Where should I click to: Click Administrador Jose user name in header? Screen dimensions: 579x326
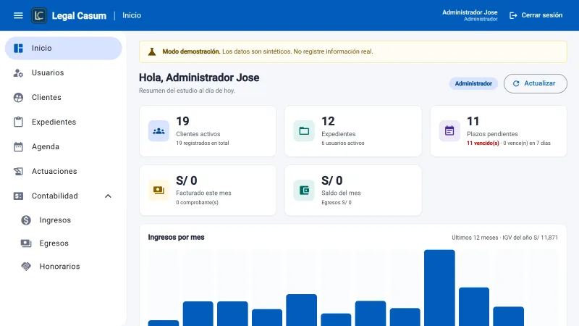(470, 12)
